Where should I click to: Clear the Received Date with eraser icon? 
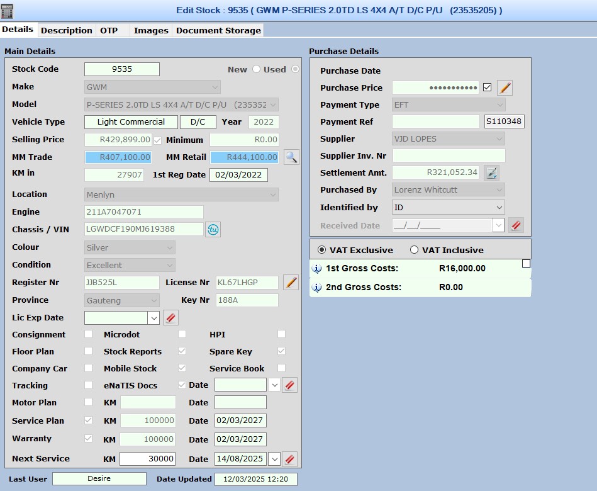[x=516, y=225]
